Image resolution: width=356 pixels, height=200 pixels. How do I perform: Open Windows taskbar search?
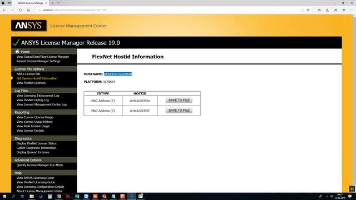(13, 196)
